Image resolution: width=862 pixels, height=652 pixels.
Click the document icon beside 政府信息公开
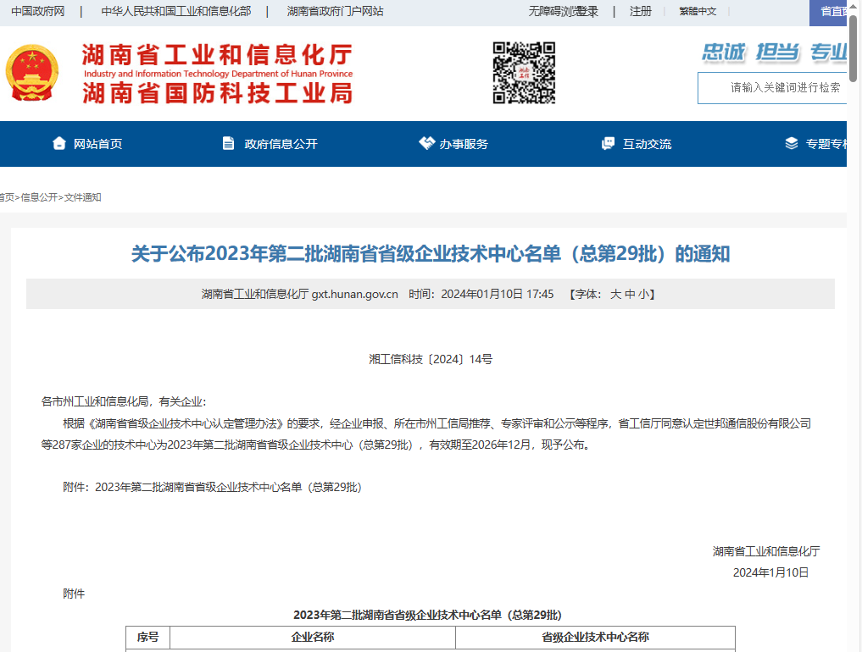coord(228,143)
